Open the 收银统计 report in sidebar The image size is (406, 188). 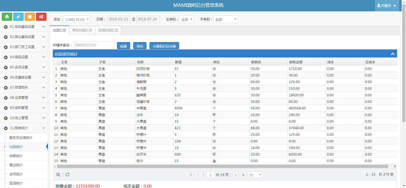(16, 156)
